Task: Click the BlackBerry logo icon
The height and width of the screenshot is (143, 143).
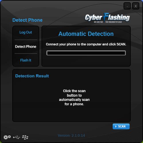Action: click(25, 137)
